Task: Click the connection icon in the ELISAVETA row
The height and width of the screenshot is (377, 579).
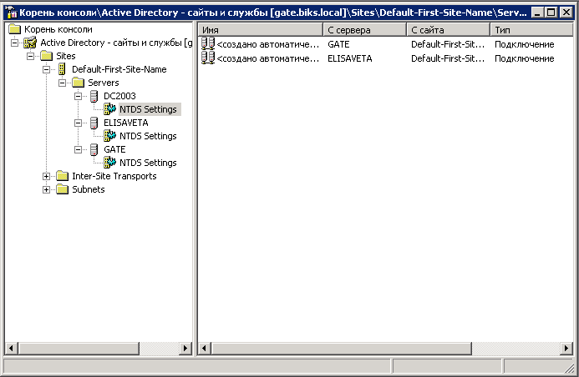Action: pos(208,58)
